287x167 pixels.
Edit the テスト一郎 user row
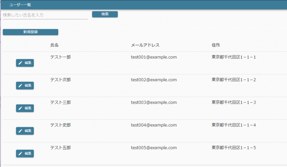click(x=25, y=63)
